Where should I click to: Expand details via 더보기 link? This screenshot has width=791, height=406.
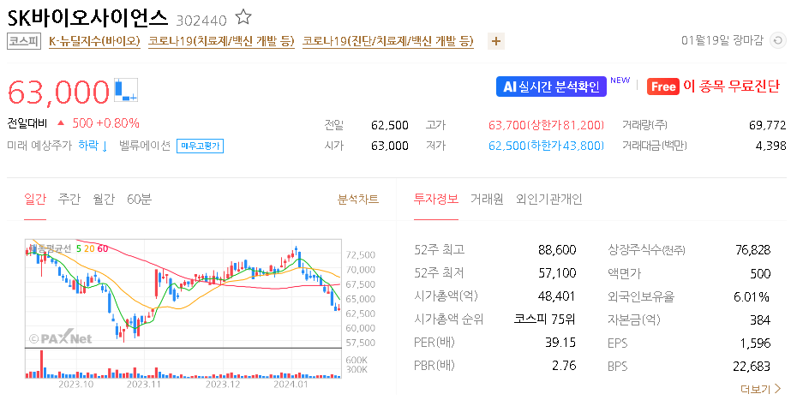tap(760, 389)
